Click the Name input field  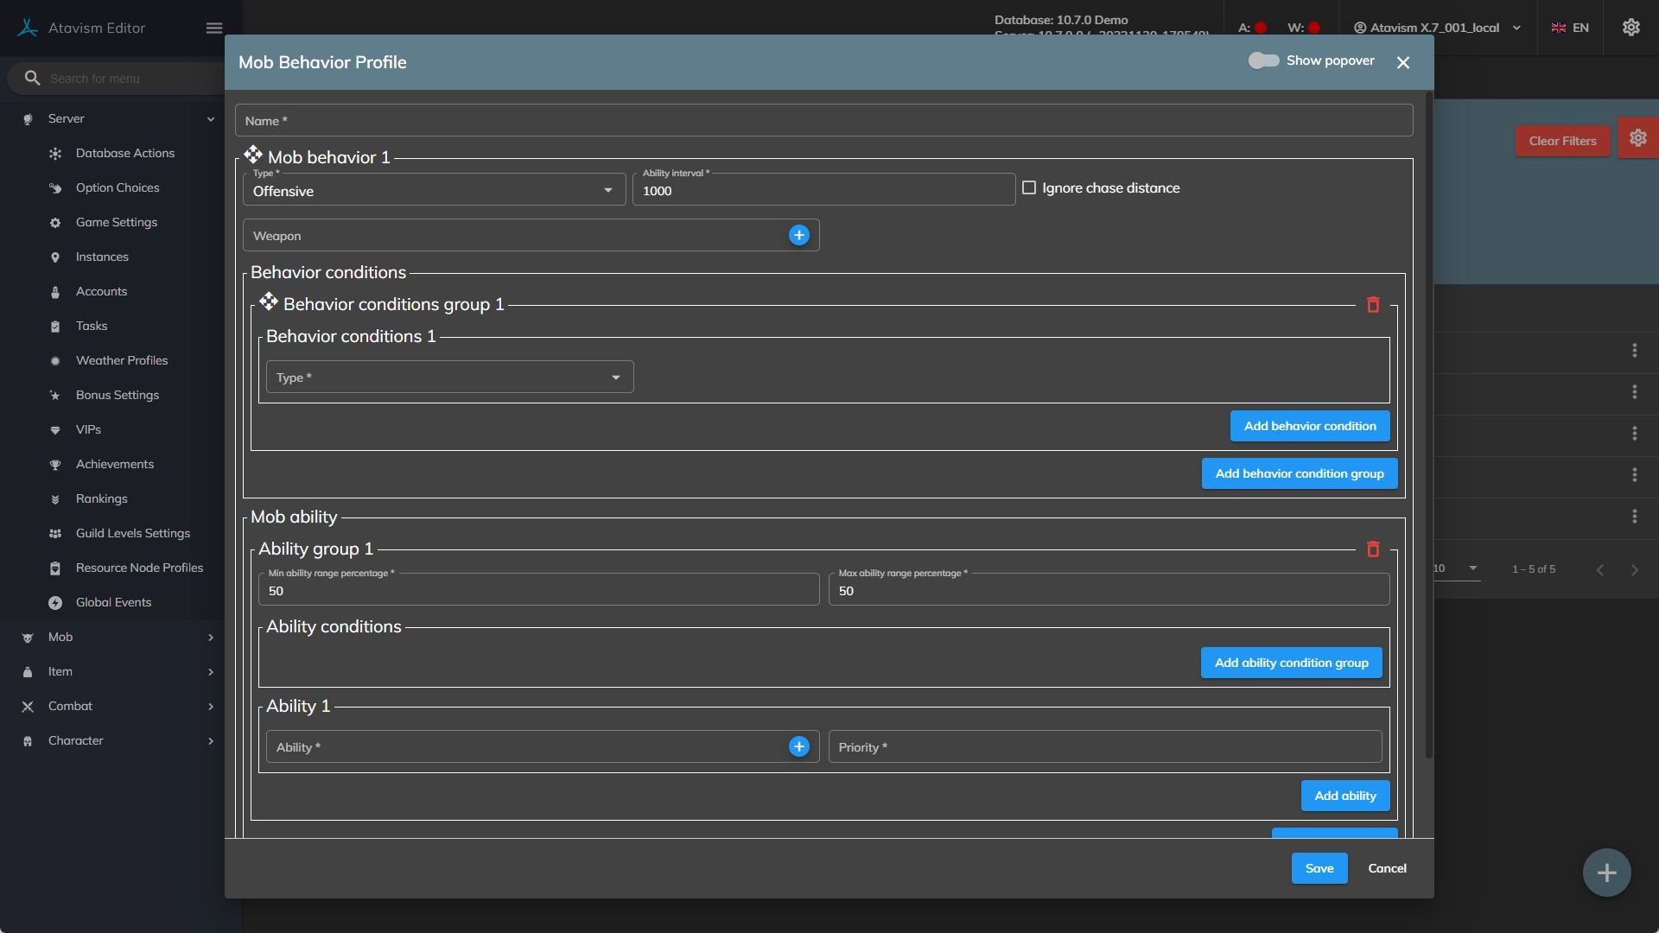823,121
